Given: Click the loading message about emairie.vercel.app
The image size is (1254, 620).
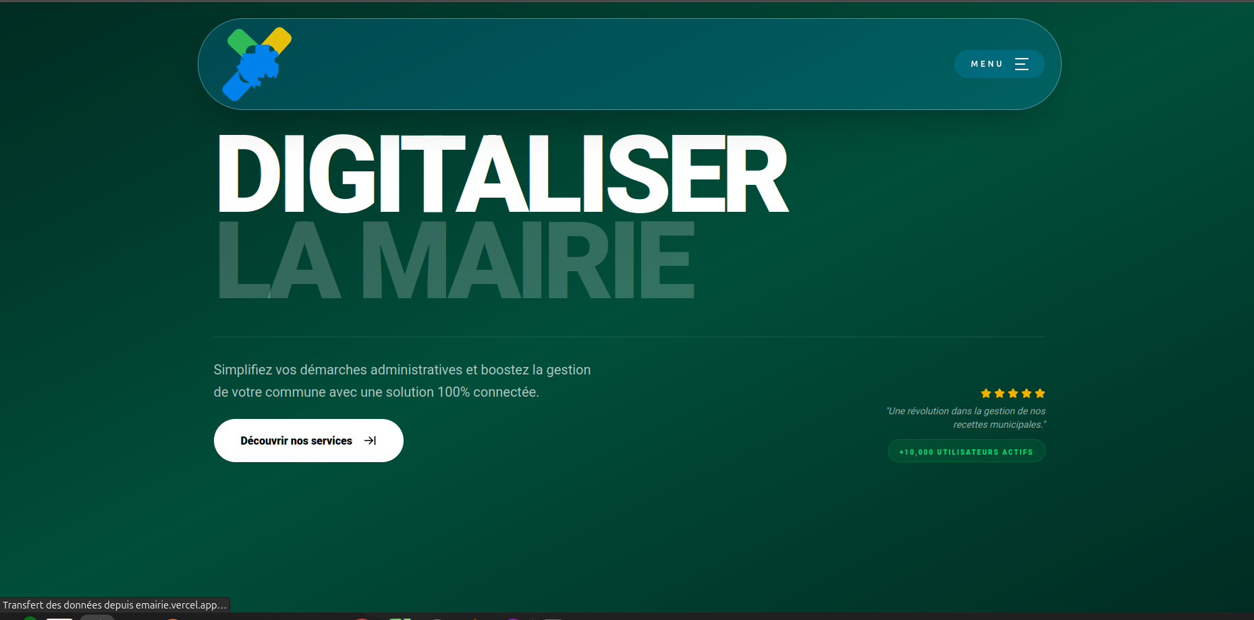Looking at the screenshot, I should coord(113,605).
